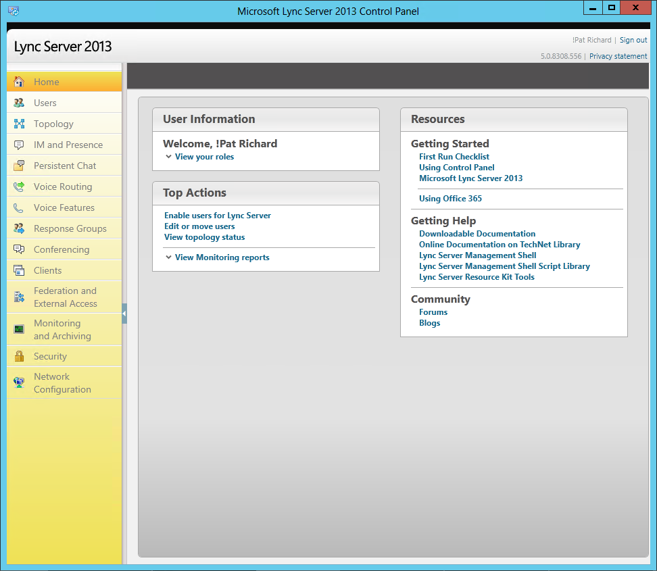The height and width of the screenshot is (571, 657).
Task: Click the Voice Routing phone arrow icon
Action: (x=19, y=187)
